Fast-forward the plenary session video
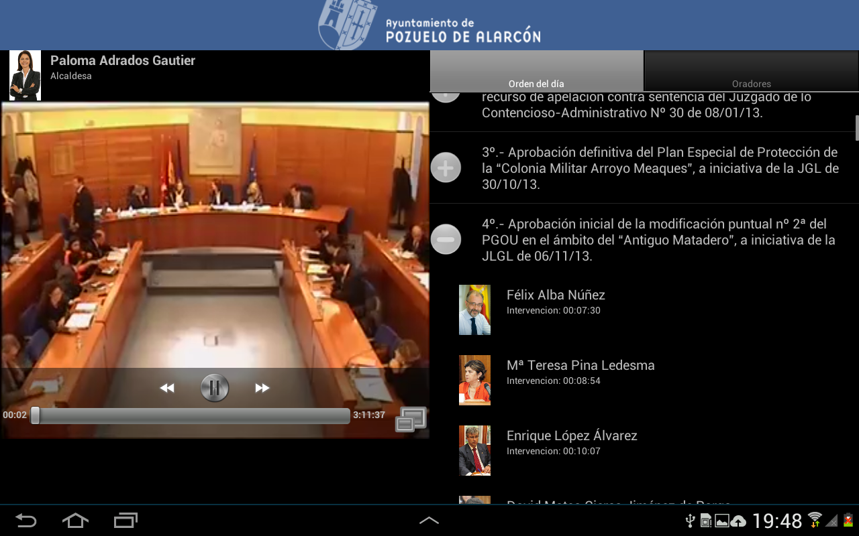 pyautogui.click(x=262, y=388)
